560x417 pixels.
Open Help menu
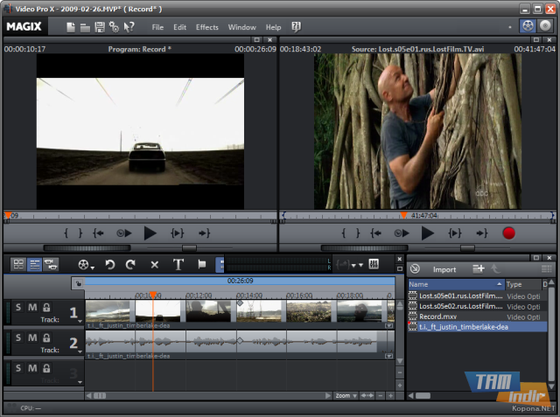(273, 27)
